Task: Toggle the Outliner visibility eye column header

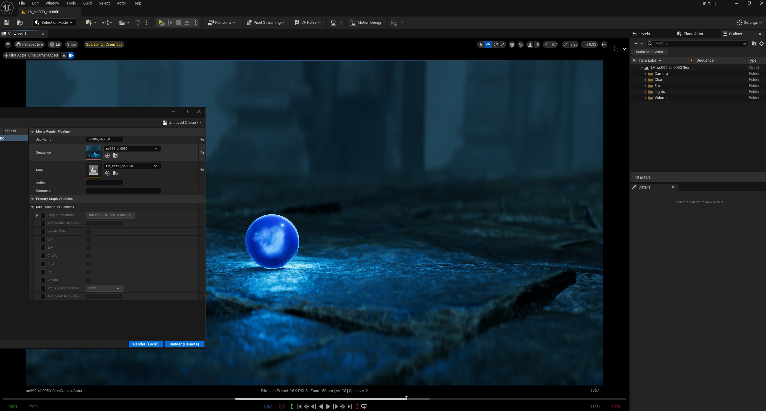Action: [634, 60]
